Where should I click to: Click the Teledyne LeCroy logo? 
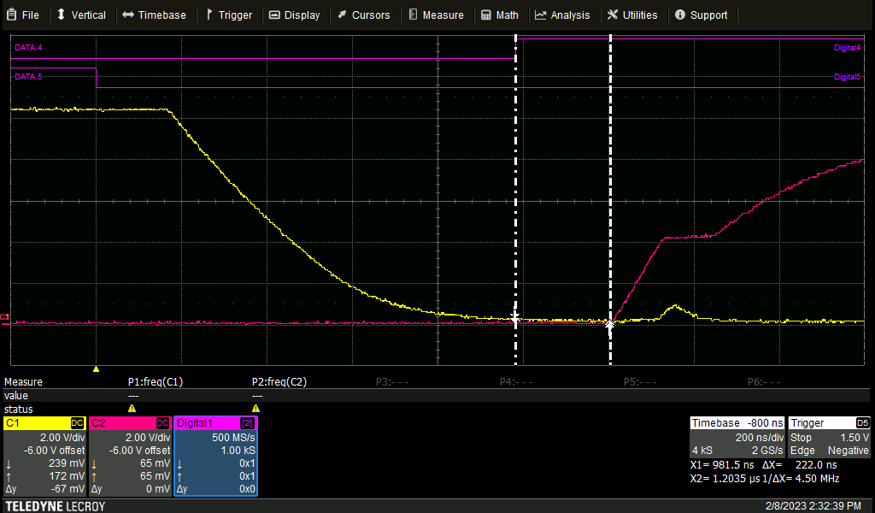click(x=56, y=506)
